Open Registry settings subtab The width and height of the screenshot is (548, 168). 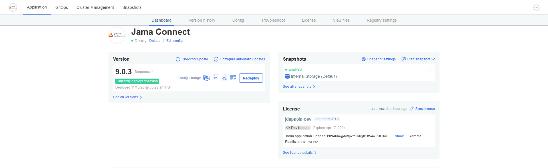coord(382,20)
